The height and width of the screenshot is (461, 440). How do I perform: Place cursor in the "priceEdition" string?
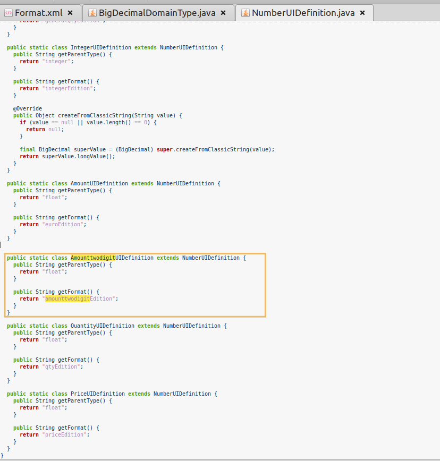[65, 434]
